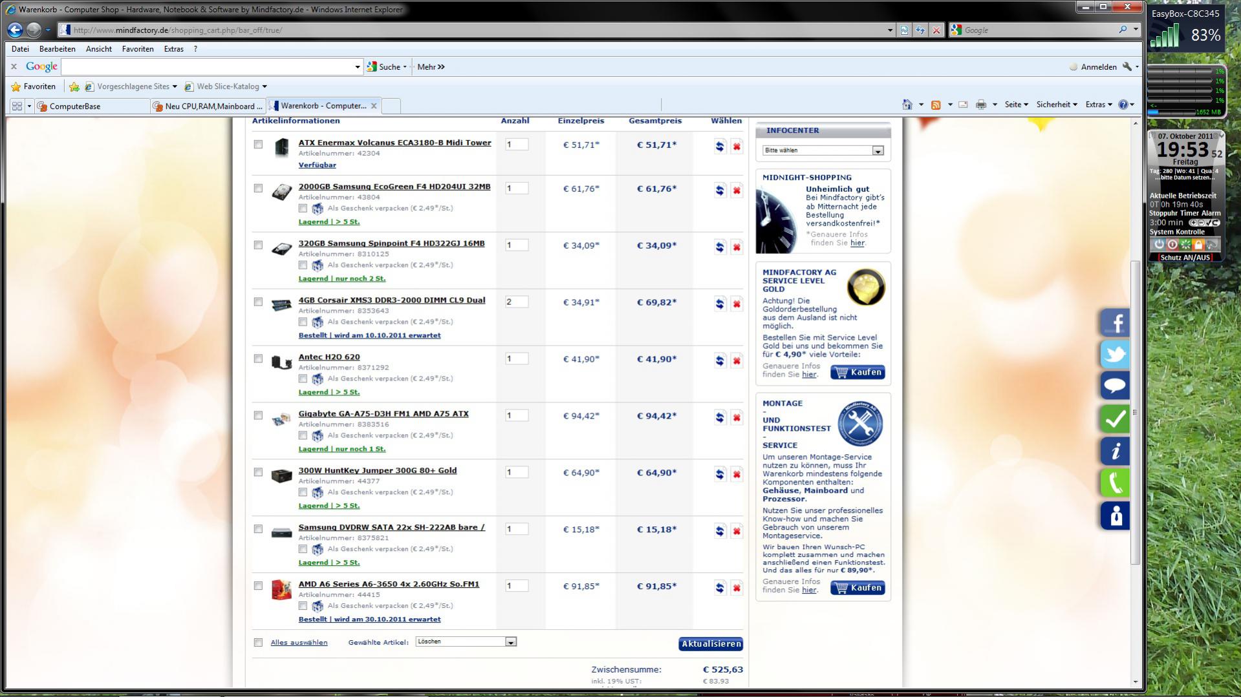Delete Gigabyte GA-A75-D3H from cart
The height and width of the screenshot is (697, 1241).
pos(737,418)
